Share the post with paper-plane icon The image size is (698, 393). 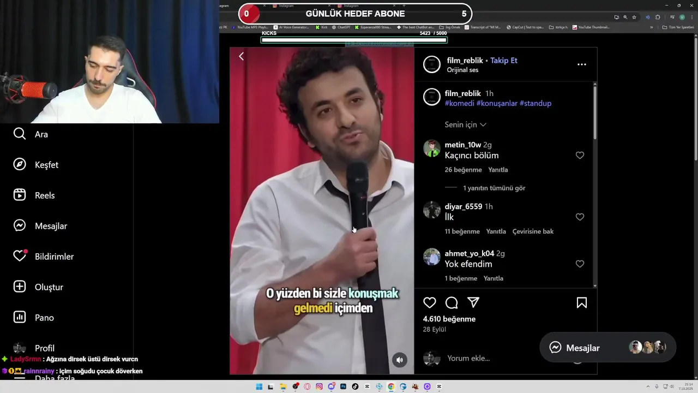(x=473, y=302)
